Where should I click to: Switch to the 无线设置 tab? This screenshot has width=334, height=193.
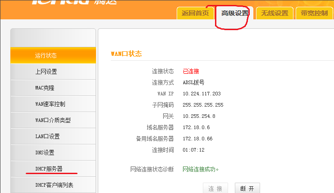275,13
